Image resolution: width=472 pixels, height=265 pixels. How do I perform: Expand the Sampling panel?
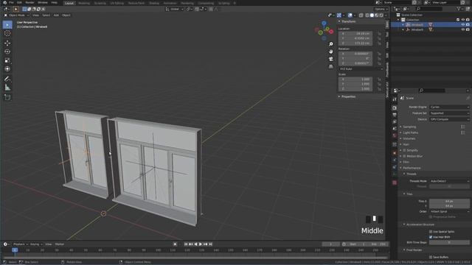409,127
